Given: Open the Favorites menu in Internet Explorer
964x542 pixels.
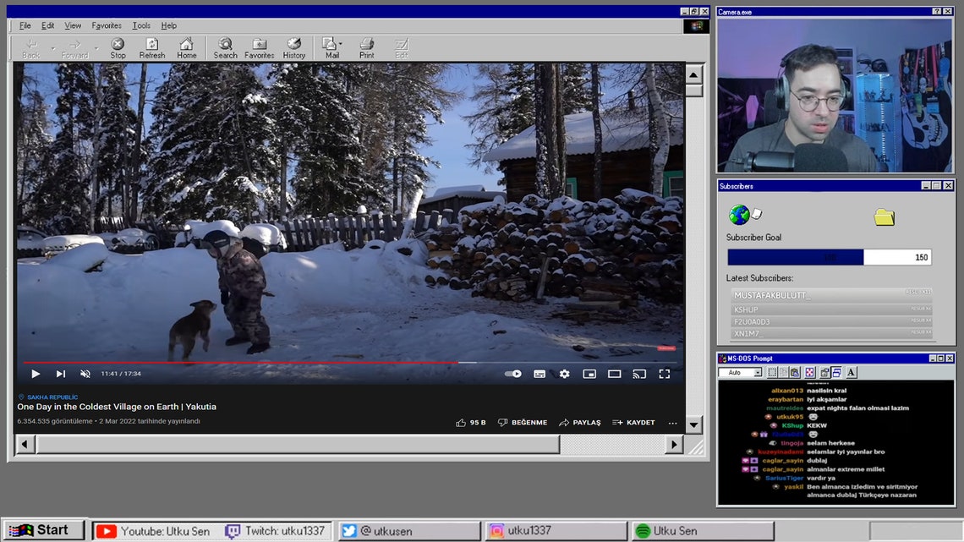Looking at the screenshot, I should (106, 25).
